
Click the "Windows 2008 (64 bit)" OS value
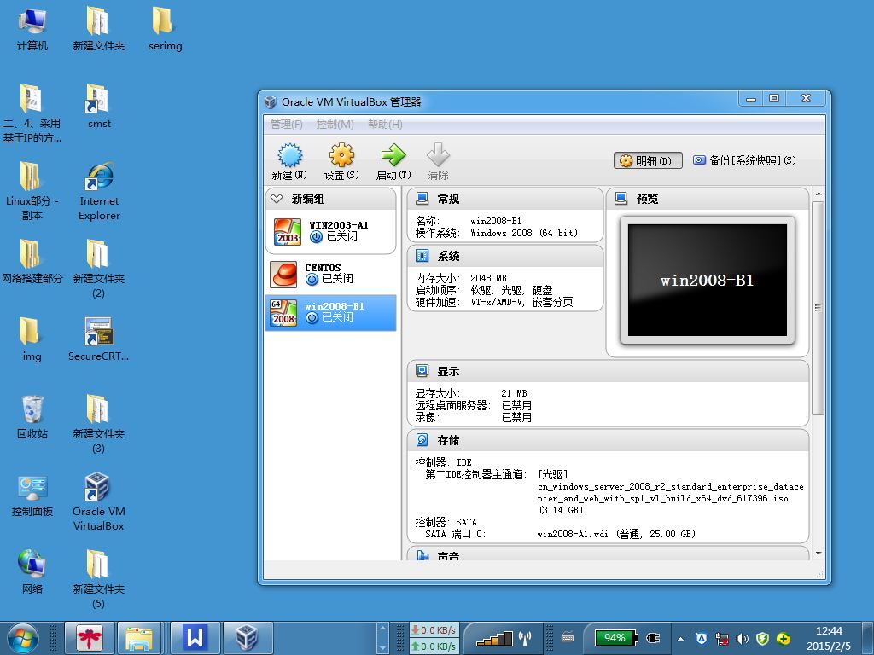(x=524, y=233)
